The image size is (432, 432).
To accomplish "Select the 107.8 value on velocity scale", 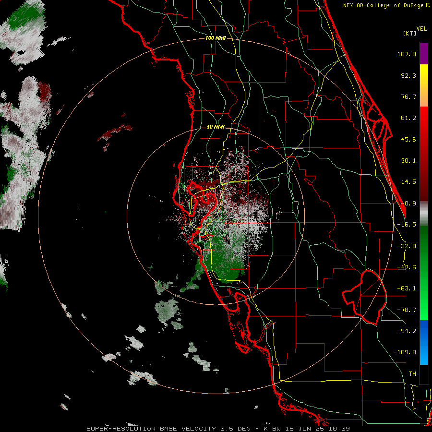I will click(407, 54).
